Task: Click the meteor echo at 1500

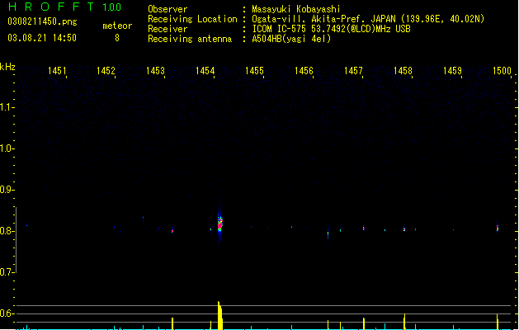Action: tap(498, 228)
